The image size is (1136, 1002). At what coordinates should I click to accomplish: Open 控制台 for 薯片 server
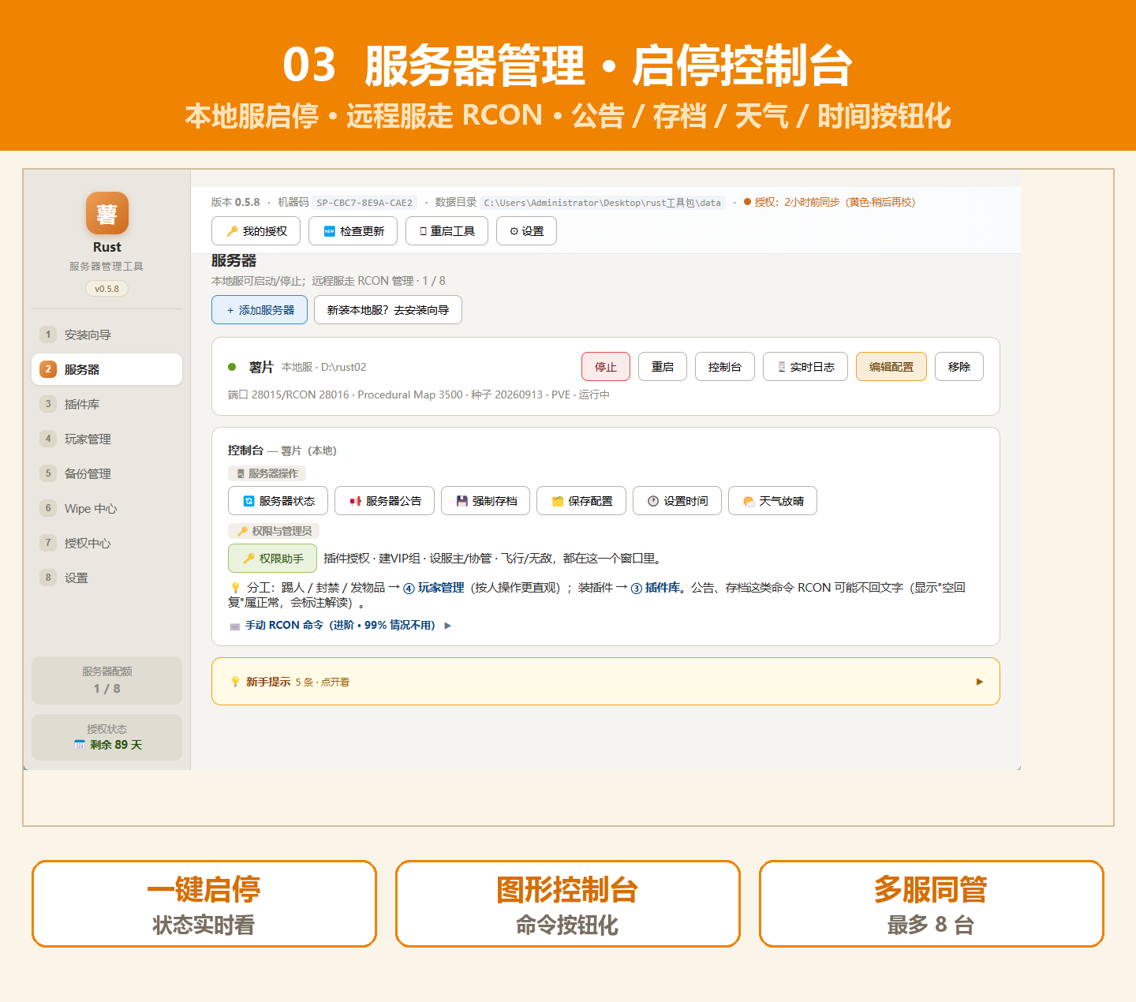(x=725, y=367)
